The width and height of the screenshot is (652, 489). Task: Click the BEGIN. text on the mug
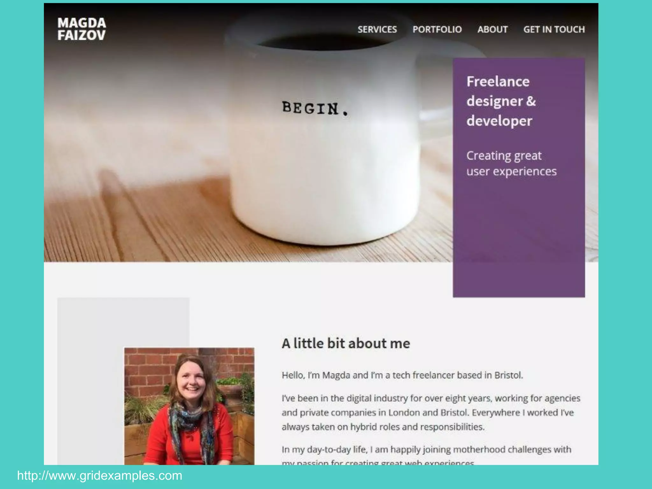pos(315,109)
